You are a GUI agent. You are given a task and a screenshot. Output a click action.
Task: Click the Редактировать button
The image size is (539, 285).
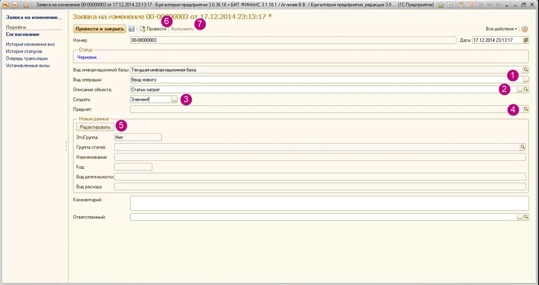click(x=95, y=127)
